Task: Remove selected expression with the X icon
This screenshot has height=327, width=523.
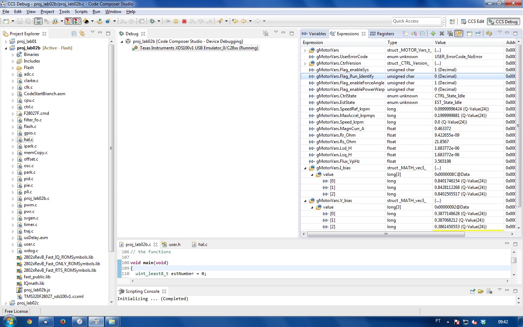Action: tap(442, 33)
